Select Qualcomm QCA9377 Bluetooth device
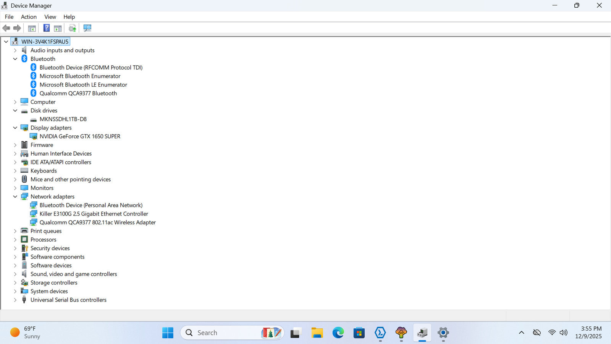 (78, 93)
